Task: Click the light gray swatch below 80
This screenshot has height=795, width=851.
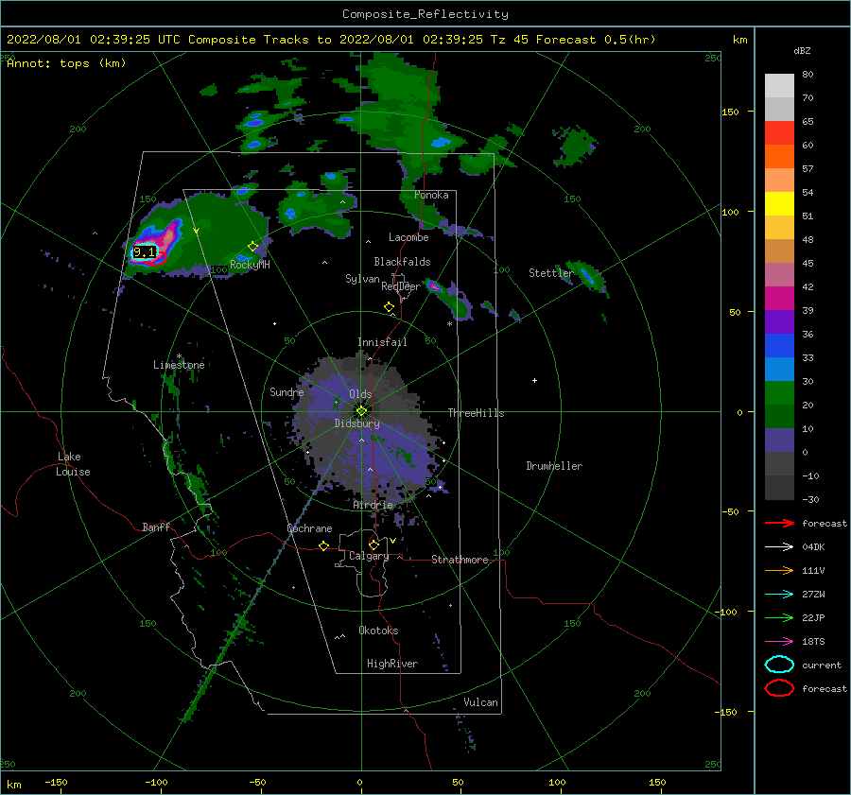Action: (779, 86)
